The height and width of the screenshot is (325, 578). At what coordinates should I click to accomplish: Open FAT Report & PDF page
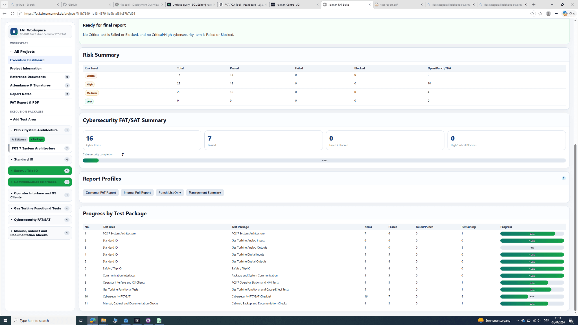click(40, 102)
